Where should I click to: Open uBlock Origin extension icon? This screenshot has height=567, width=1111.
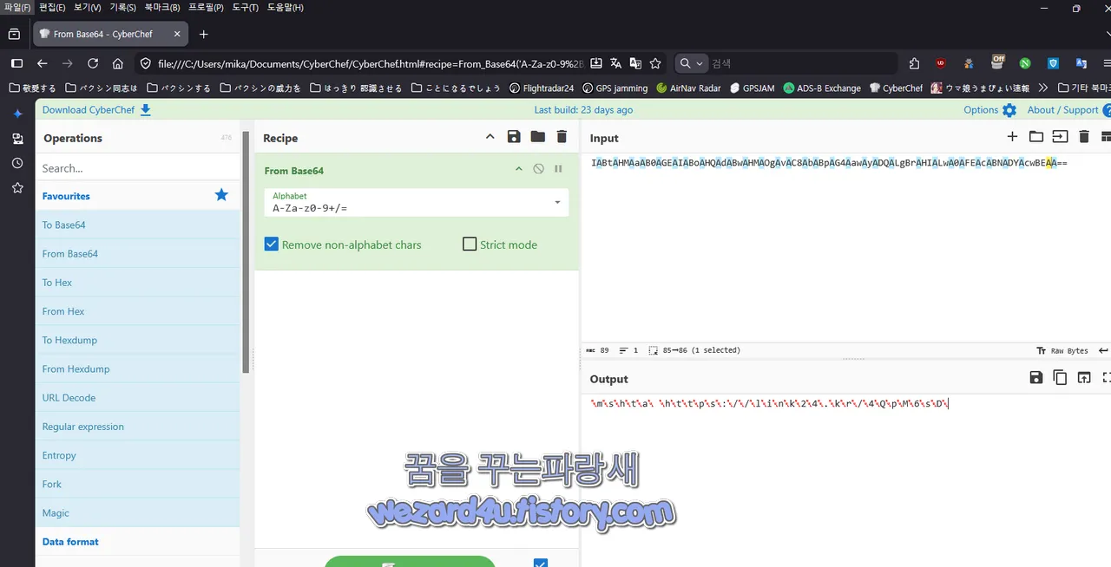coord(941,63)
